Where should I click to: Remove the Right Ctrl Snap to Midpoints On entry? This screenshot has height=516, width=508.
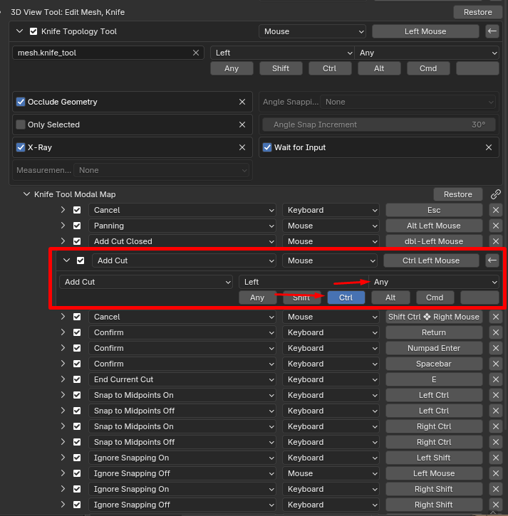[x=496, y=426]
